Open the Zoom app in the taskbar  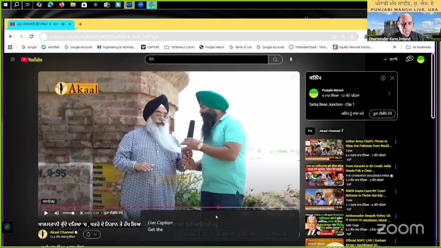pyautogui.click(x=141, y=5)
